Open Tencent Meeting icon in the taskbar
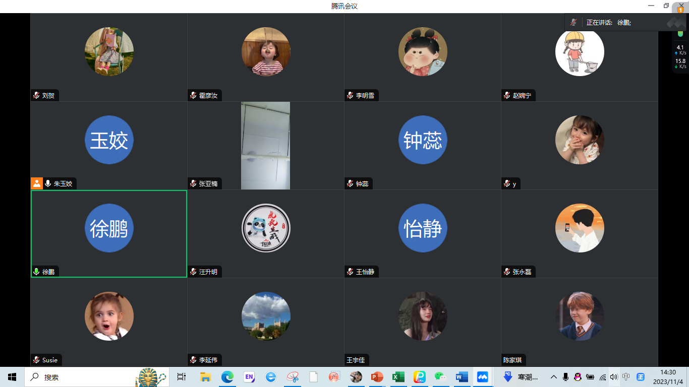Image resolution: width=689 pixels, height=387 pixels. coord(483,377)
